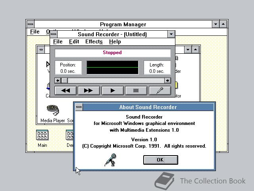Start recording with the microphone button
The width and height of the screenshot is (254, 191).
pyautogui.click(x=160, y=90)
